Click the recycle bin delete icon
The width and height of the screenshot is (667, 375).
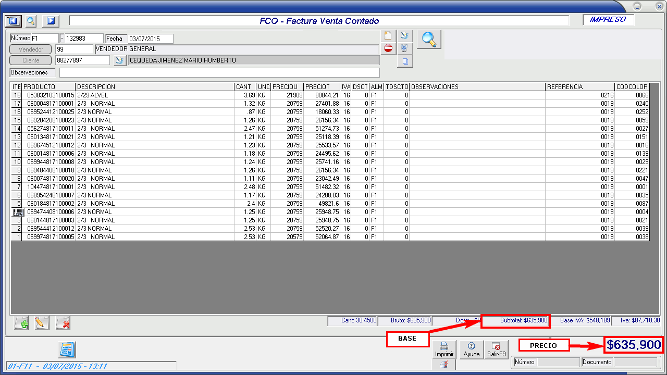404,48
